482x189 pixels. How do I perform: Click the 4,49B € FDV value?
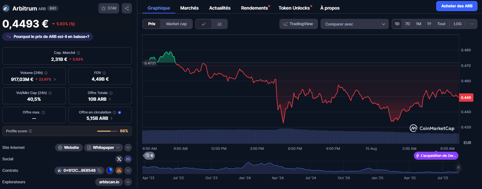pos(100,79)
